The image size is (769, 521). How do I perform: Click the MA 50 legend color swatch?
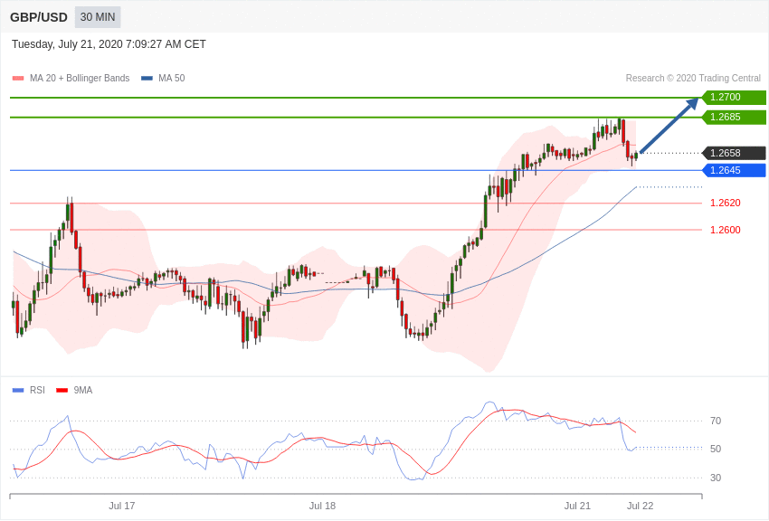click(x=147, y=79)
